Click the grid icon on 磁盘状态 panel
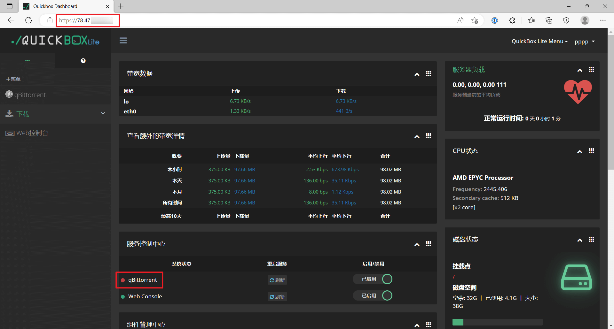 click(591, 240)
